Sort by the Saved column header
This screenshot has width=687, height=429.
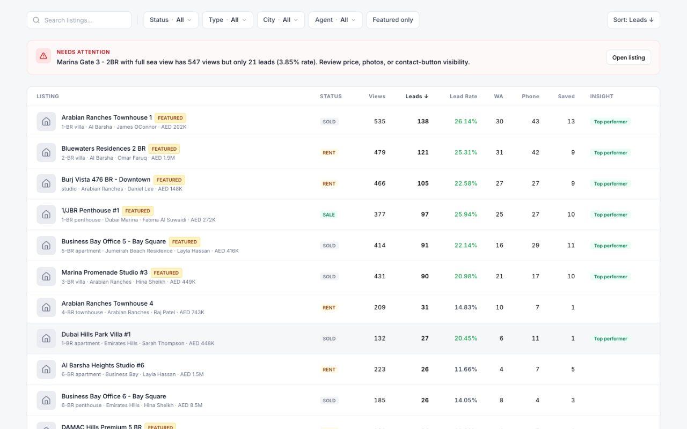pyautogui.click(x=566, y=97)
